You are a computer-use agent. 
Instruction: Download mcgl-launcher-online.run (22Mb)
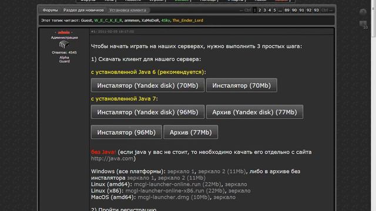point(177,185)
